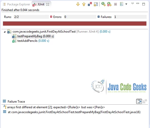
Task: Click the 'Finished after 0.044 seconds' status text
Action: click(20, 10)
